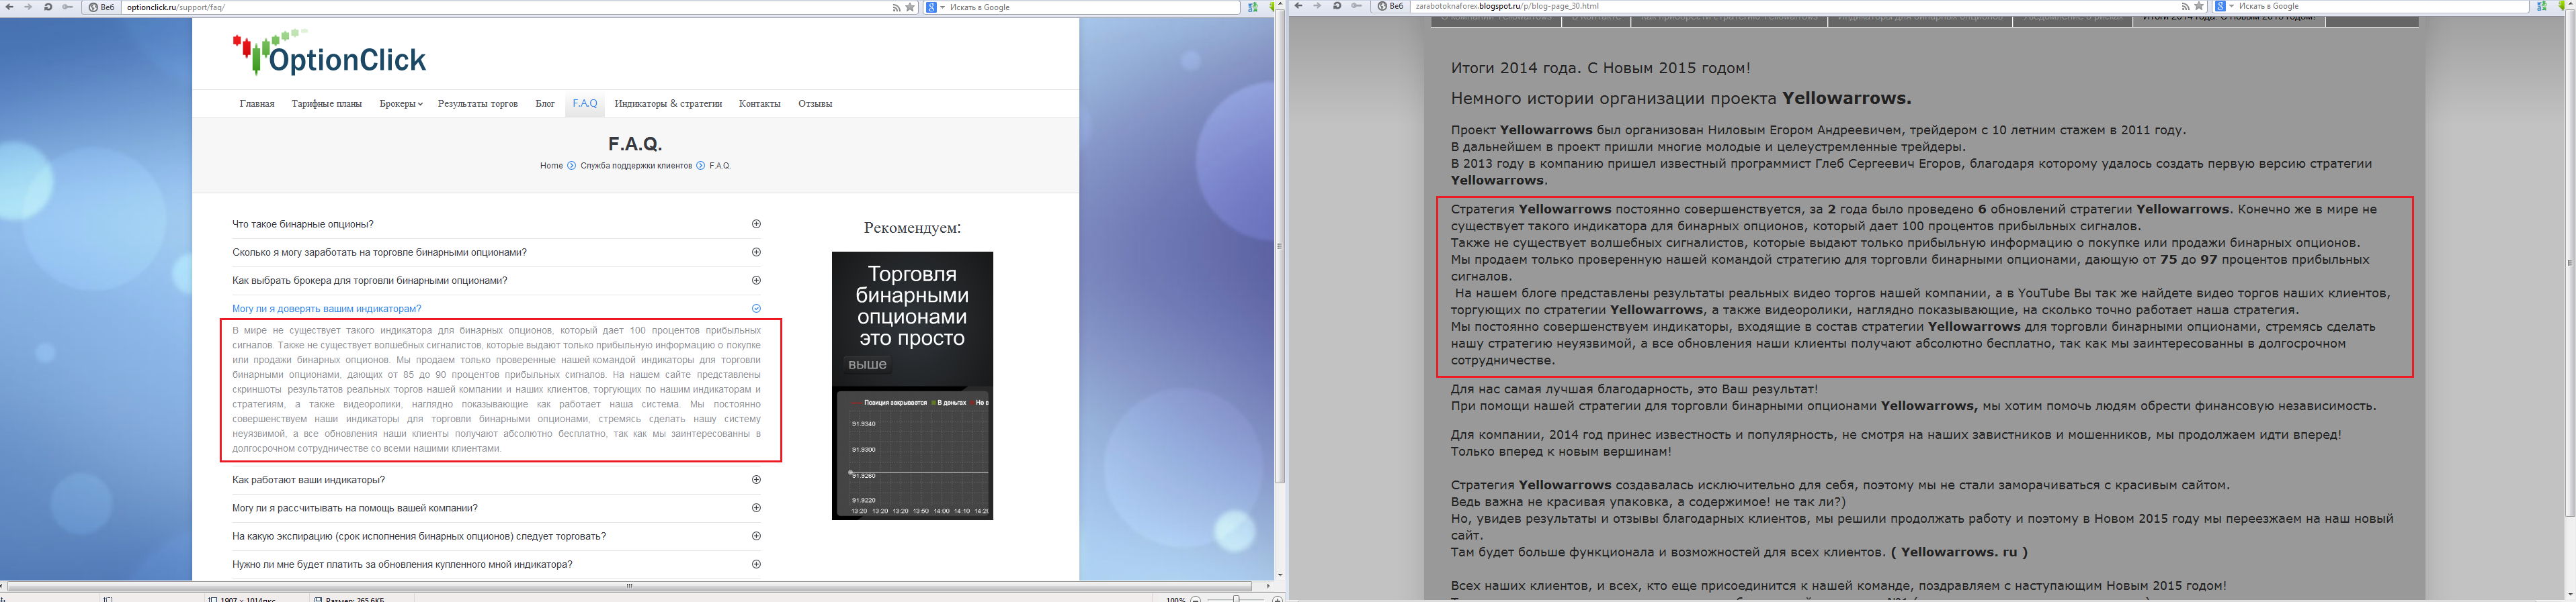Image resolution: width=2576 pixels, height=602 pixels.
Task: Click the vertical scrollbar of right browser
Action: coord(2570,264)
